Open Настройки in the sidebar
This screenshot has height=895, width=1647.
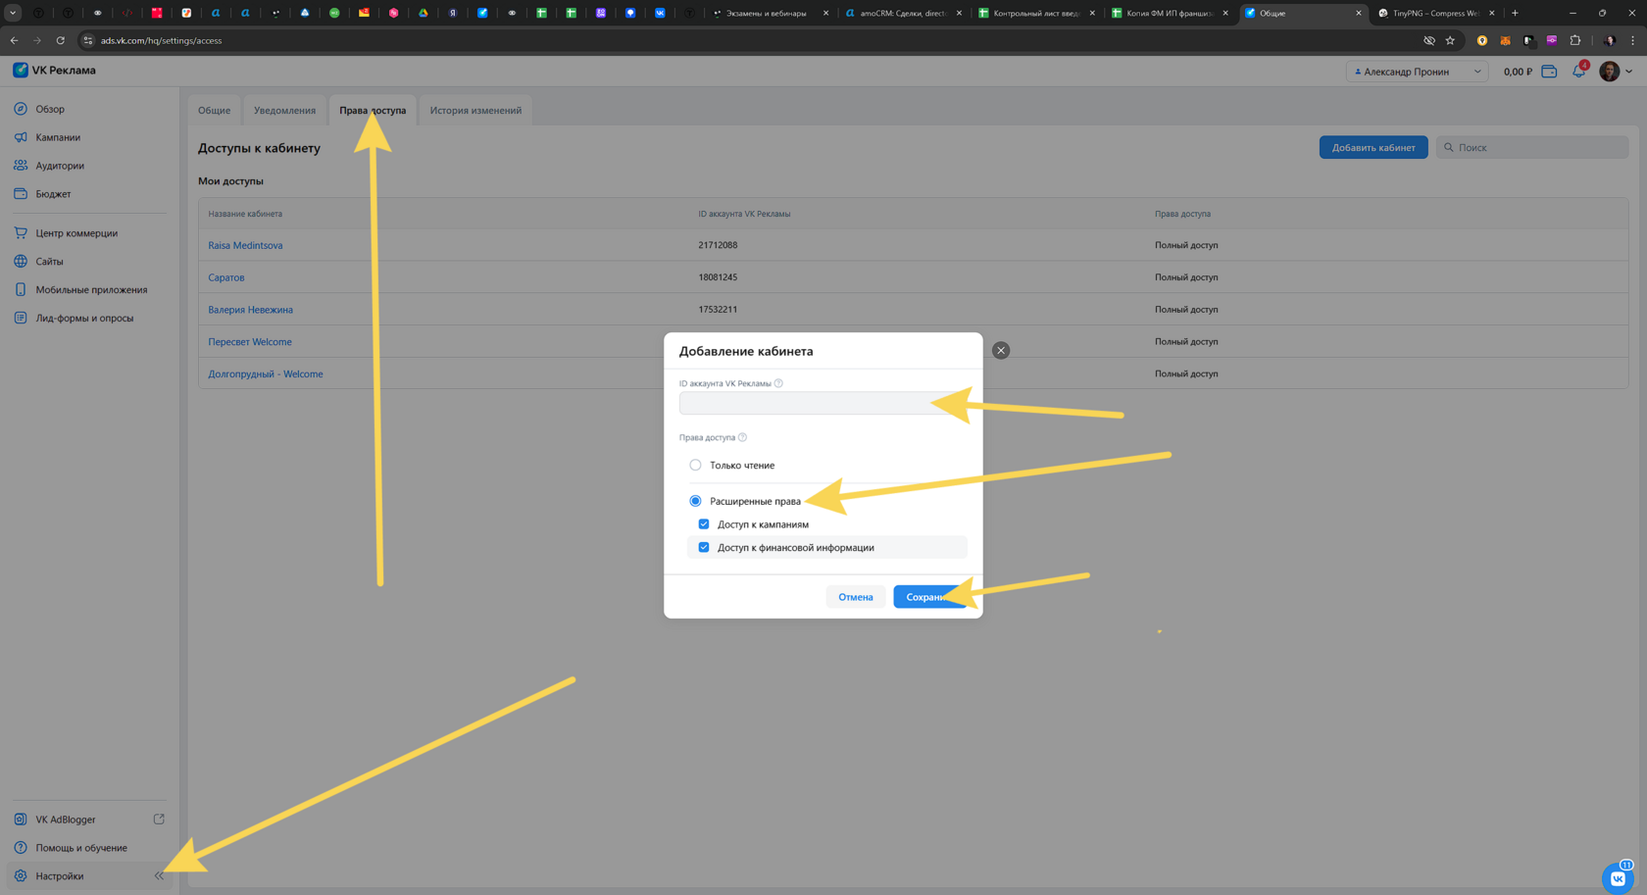coord(60,876)
